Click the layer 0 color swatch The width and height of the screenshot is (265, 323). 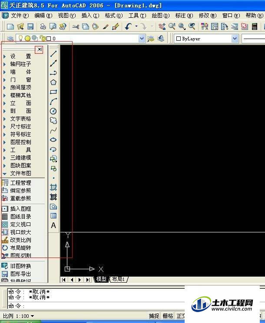coord(49,39)
